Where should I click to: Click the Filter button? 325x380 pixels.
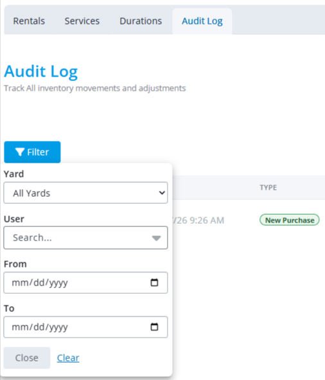[x=32, y=152]
